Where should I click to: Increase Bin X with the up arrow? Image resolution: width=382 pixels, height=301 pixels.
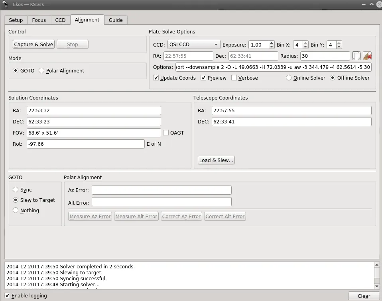tap(305, 43)
